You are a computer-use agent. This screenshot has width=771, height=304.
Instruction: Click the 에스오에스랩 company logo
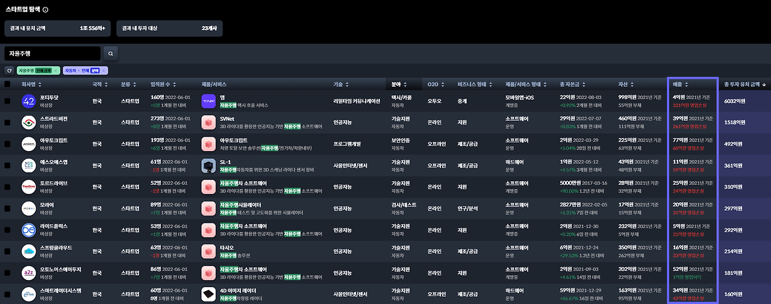28,165
